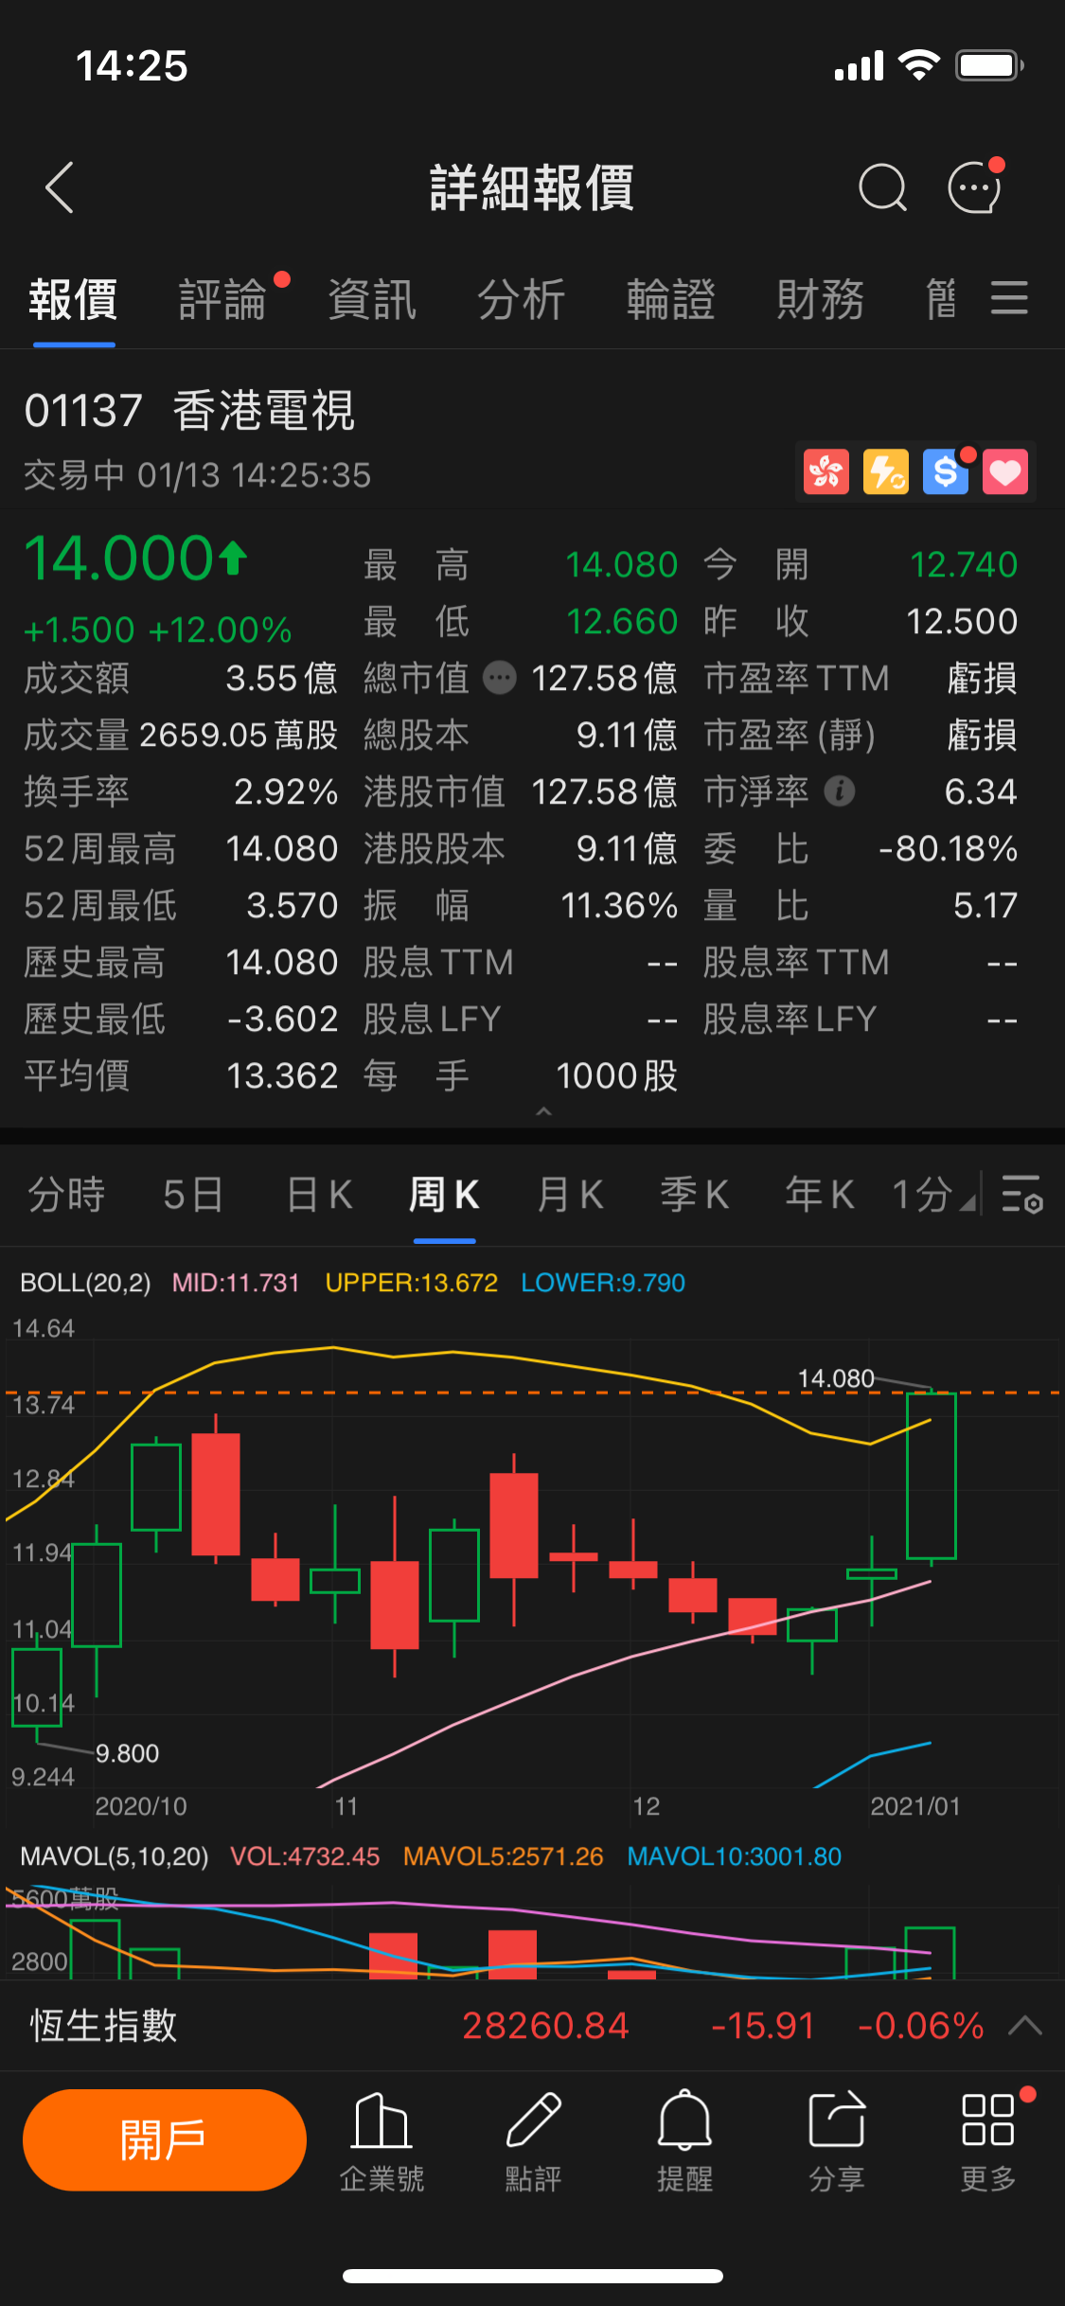Open the chat messages bubble icon
Image resolution: width=1065 pixels, height=2306 pixels.
[x=975, y=186]
